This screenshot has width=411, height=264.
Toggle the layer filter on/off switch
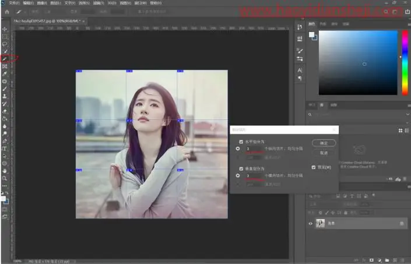(374, 195)
